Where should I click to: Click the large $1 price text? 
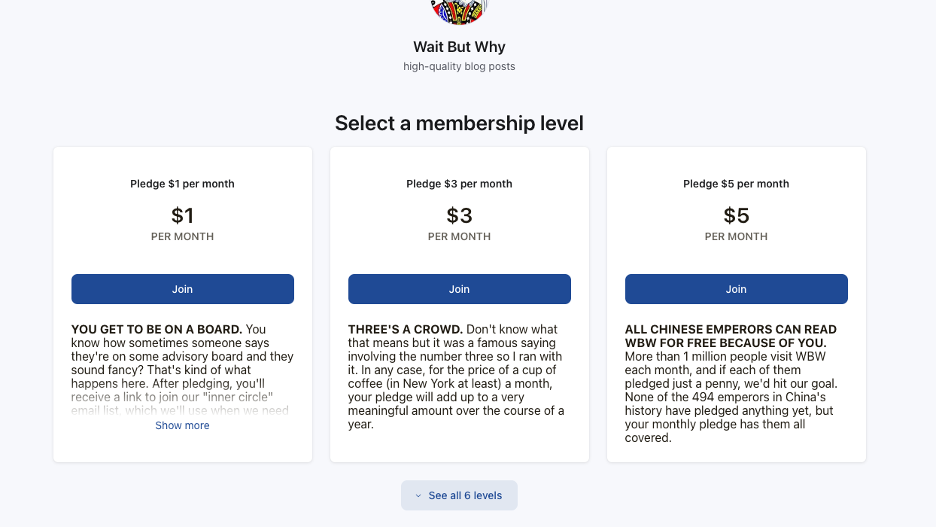coord(182,215)
